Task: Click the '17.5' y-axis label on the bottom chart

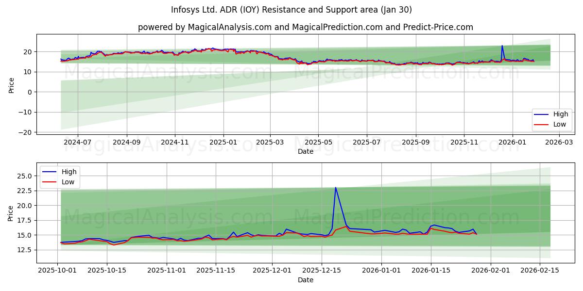Action: click(x=26, y=220)
